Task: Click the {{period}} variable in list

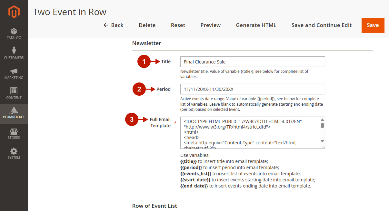Action: (x=191, y=168)
